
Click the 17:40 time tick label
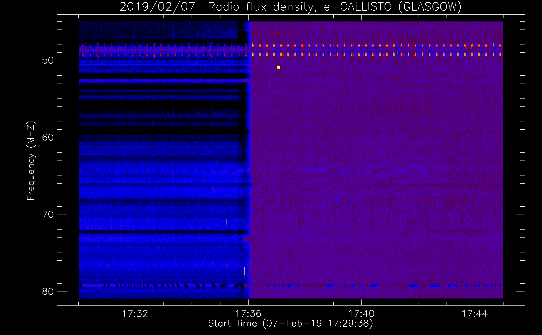pyautogui.click(x=361, y=314)
